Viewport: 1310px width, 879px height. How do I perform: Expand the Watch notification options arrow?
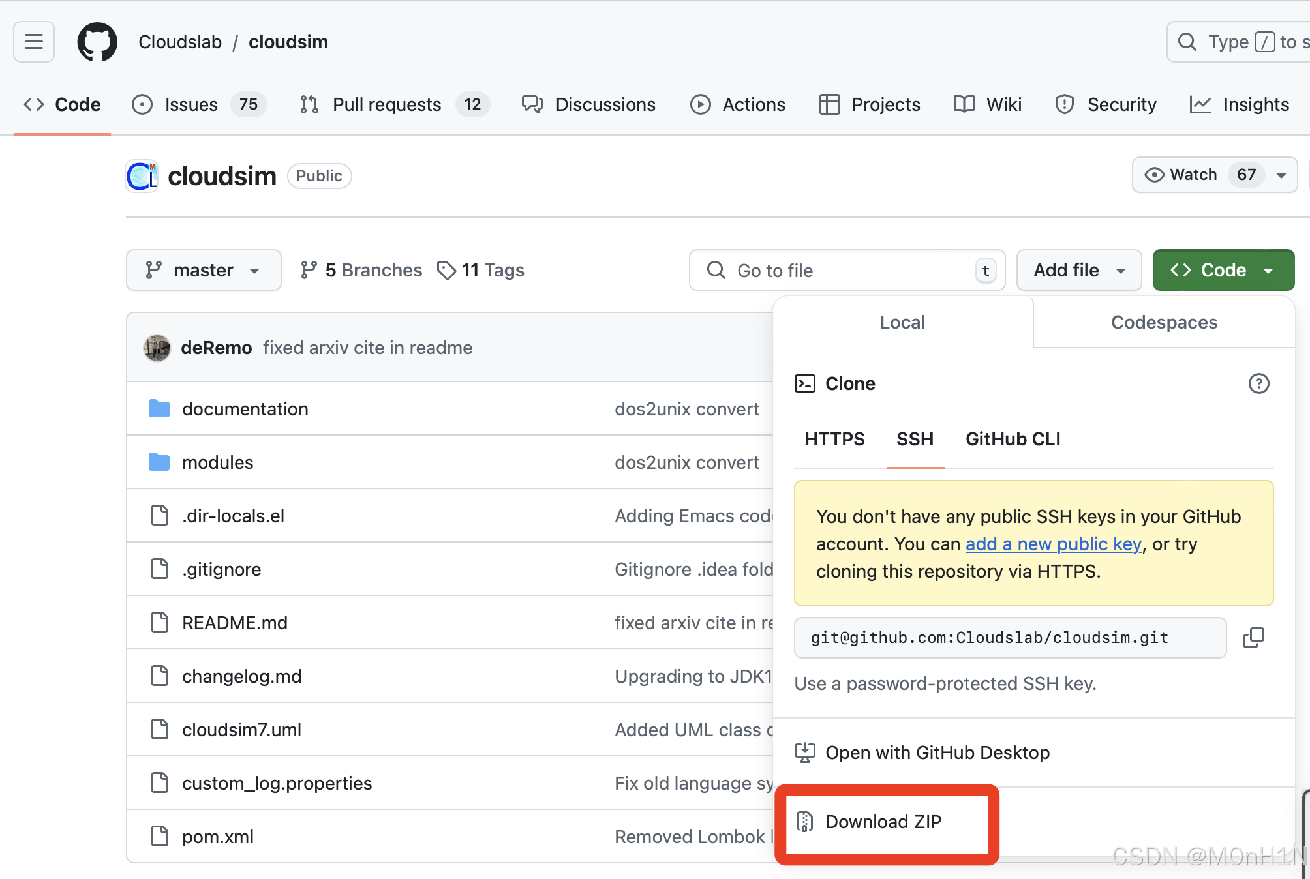tap(1280, 175)
